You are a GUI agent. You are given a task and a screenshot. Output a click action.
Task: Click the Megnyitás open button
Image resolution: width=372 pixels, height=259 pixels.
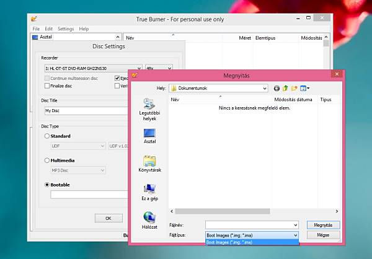323,225
